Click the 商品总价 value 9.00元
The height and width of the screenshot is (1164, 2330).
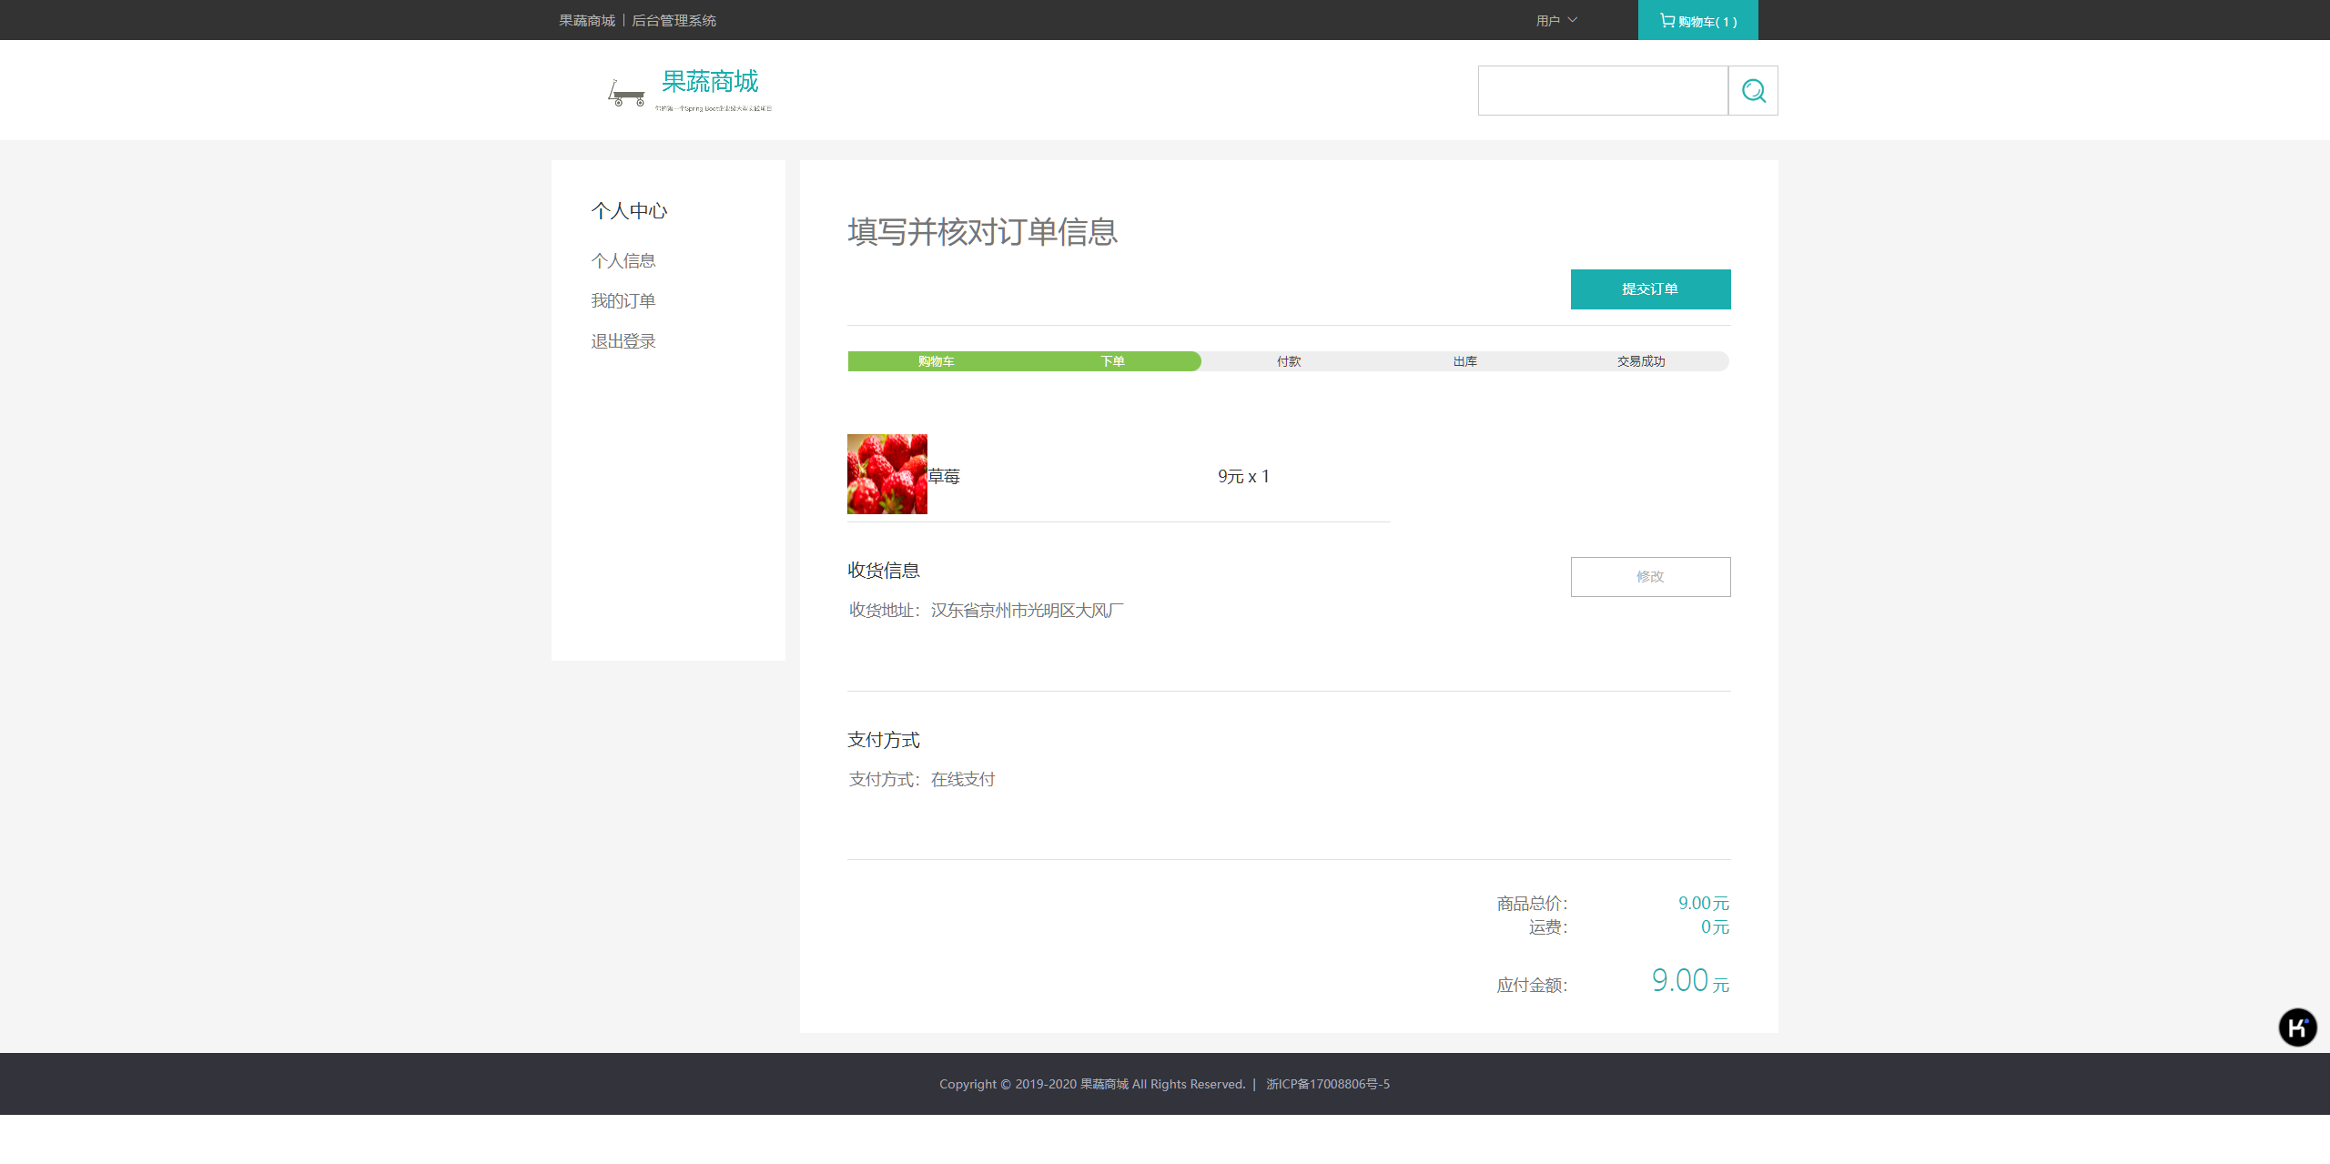[x=1704, y=904]
